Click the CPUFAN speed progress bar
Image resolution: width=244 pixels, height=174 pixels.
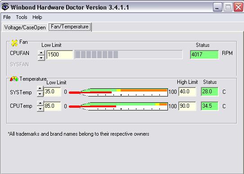[x=129, y=55]
